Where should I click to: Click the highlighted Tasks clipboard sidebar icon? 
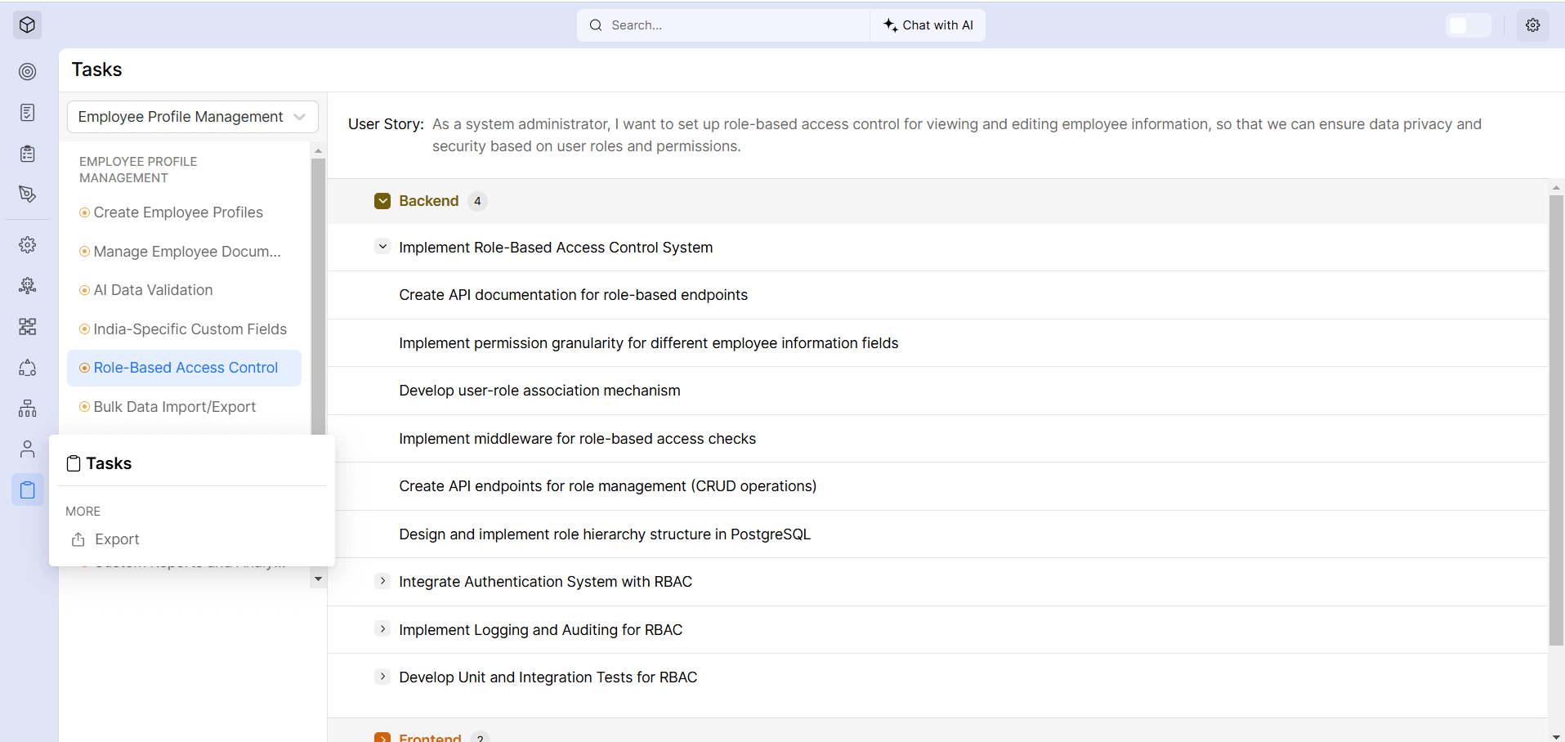(x=28, y=489)
